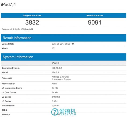
Task: Click the multi-core score value 9091
Action: [x=95, y=22]
